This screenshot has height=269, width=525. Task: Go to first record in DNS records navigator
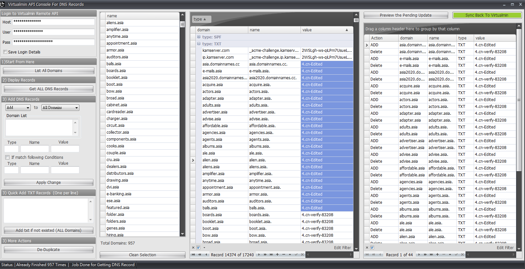(193, 255)
